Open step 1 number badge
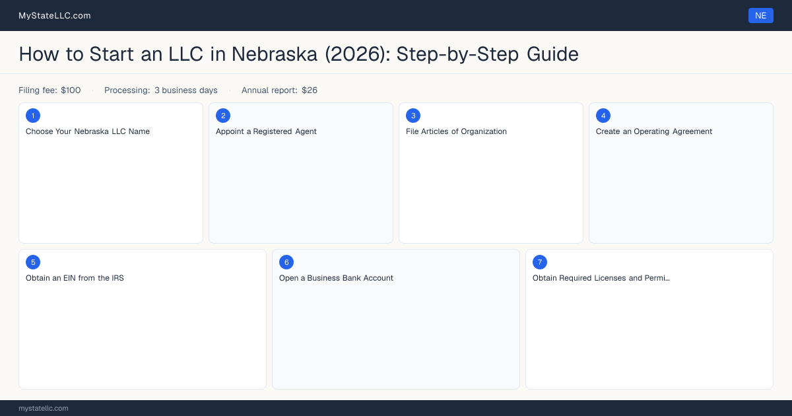This screenshot has width=792, height=416. coord(33,116)
